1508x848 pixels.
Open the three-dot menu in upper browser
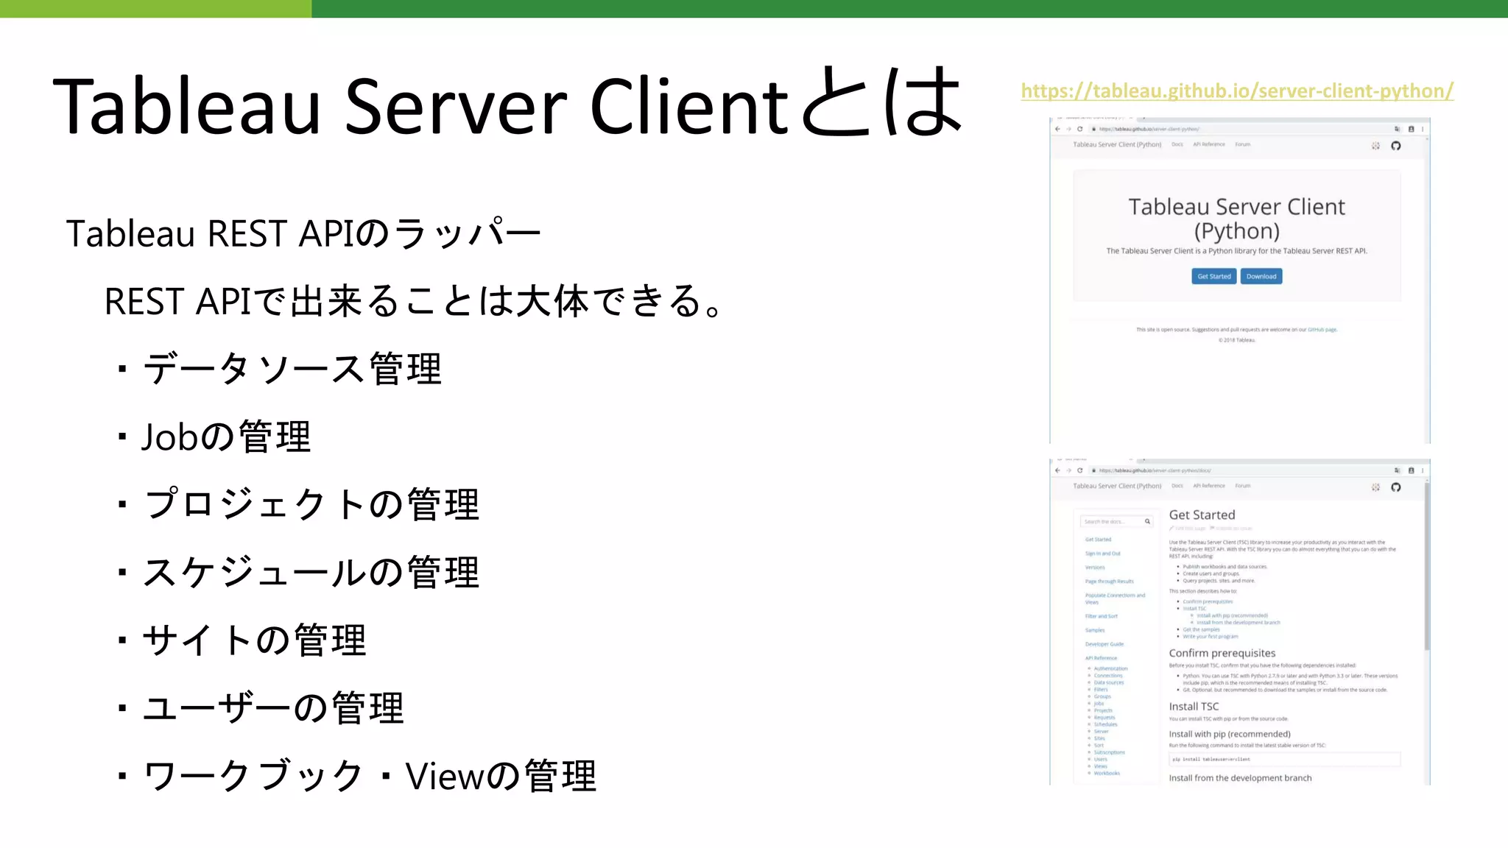tap(1423, 129)
